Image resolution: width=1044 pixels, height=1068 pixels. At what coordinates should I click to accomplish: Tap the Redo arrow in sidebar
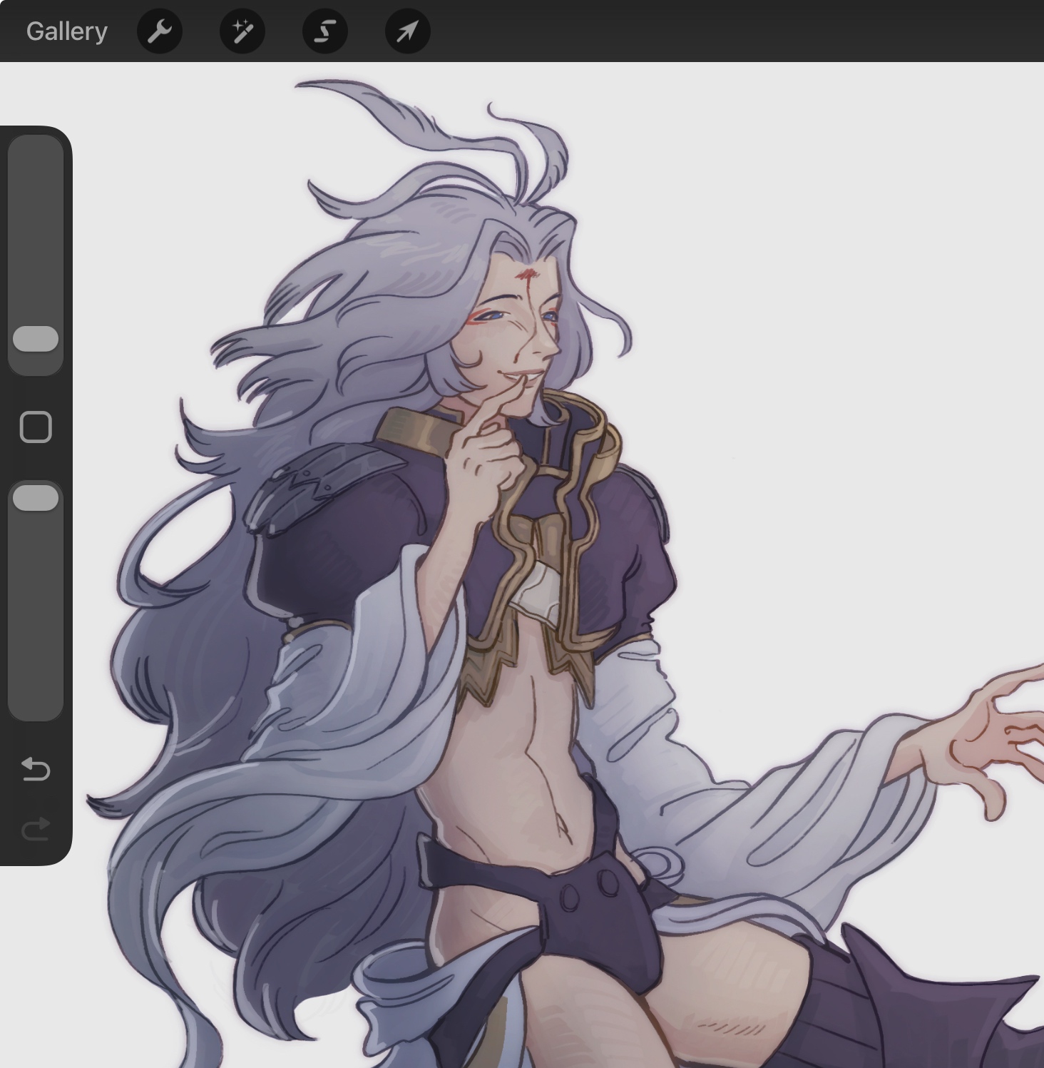point(36,828)
